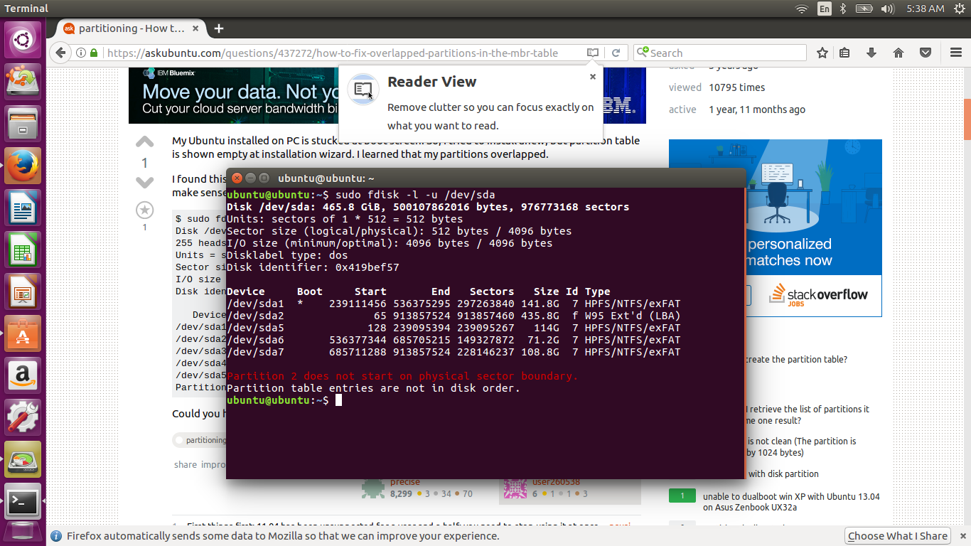Click the Stack Overflow Jobs ad
The height and width of the screenshot is (546, 971).
tap(776, 227)
